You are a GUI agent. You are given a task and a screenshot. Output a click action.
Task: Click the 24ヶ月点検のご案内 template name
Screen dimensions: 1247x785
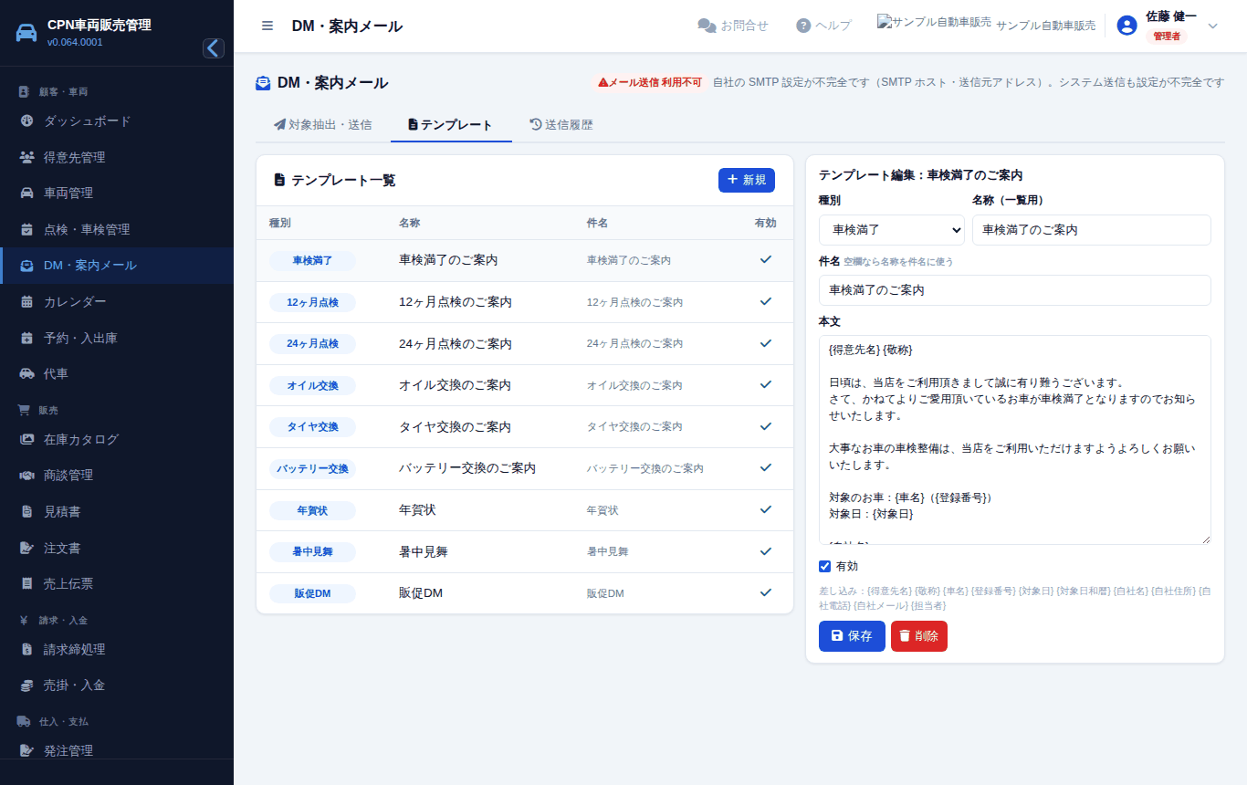[456, 344]
